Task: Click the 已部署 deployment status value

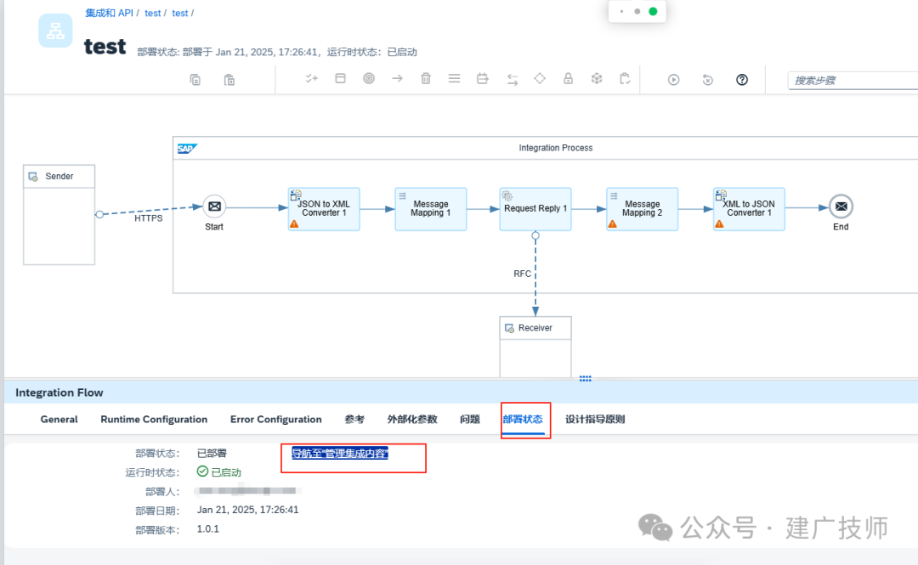Action: tap(212, 453)
